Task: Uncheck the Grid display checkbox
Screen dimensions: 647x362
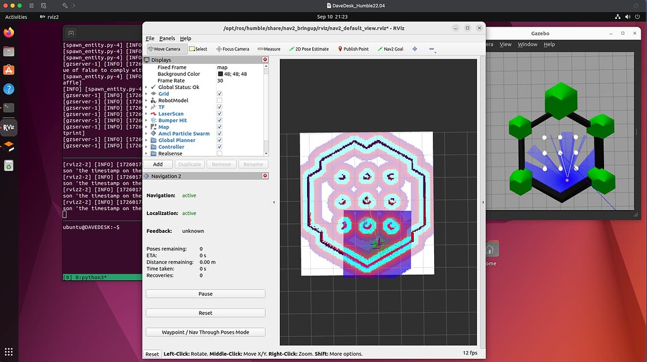Action: coord(219,94)
